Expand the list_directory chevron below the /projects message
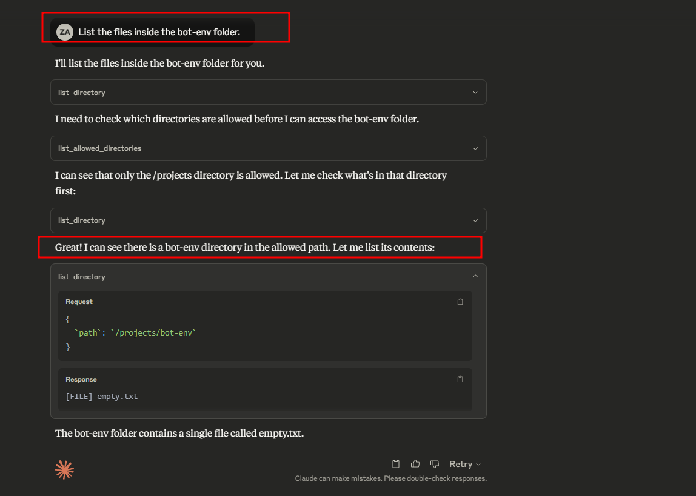The width and height of the screenshot is (696, 496). coord(475,221)
